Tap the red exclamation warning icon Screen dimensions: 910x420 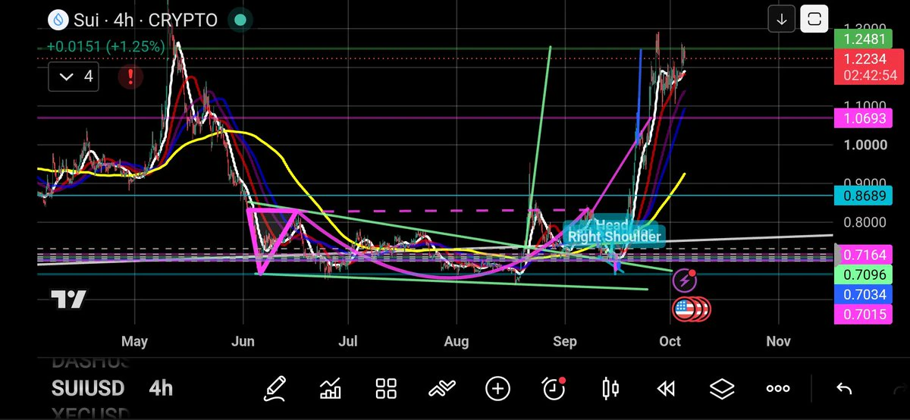point(131,76)
